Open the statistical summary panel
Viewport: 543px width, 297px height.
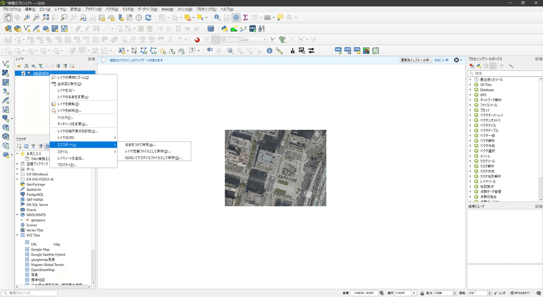tap(246, 18)
